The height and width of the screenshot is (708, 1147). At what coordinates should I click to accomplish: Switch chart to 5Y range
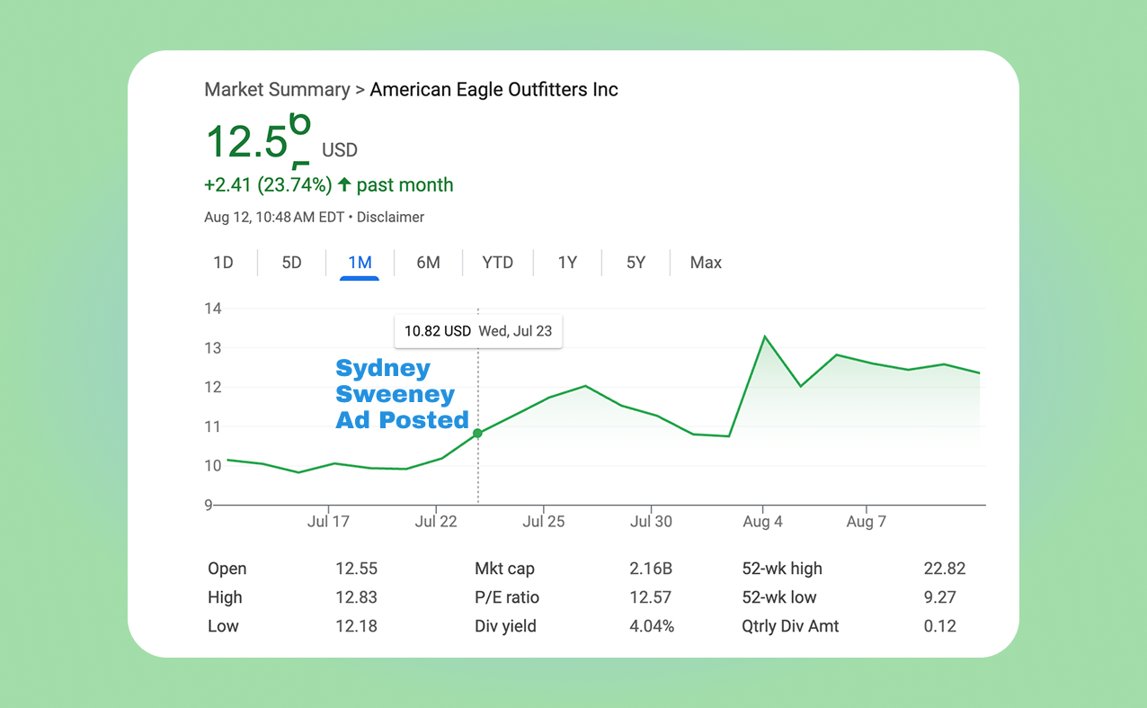636,263
